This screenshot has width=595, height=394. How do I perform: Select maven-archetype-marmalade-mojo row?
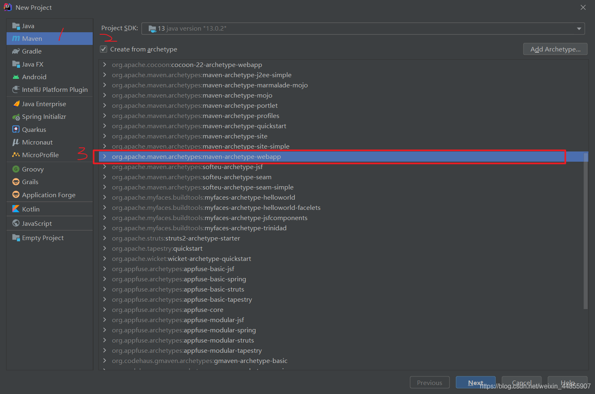click(x=343, y=85)
